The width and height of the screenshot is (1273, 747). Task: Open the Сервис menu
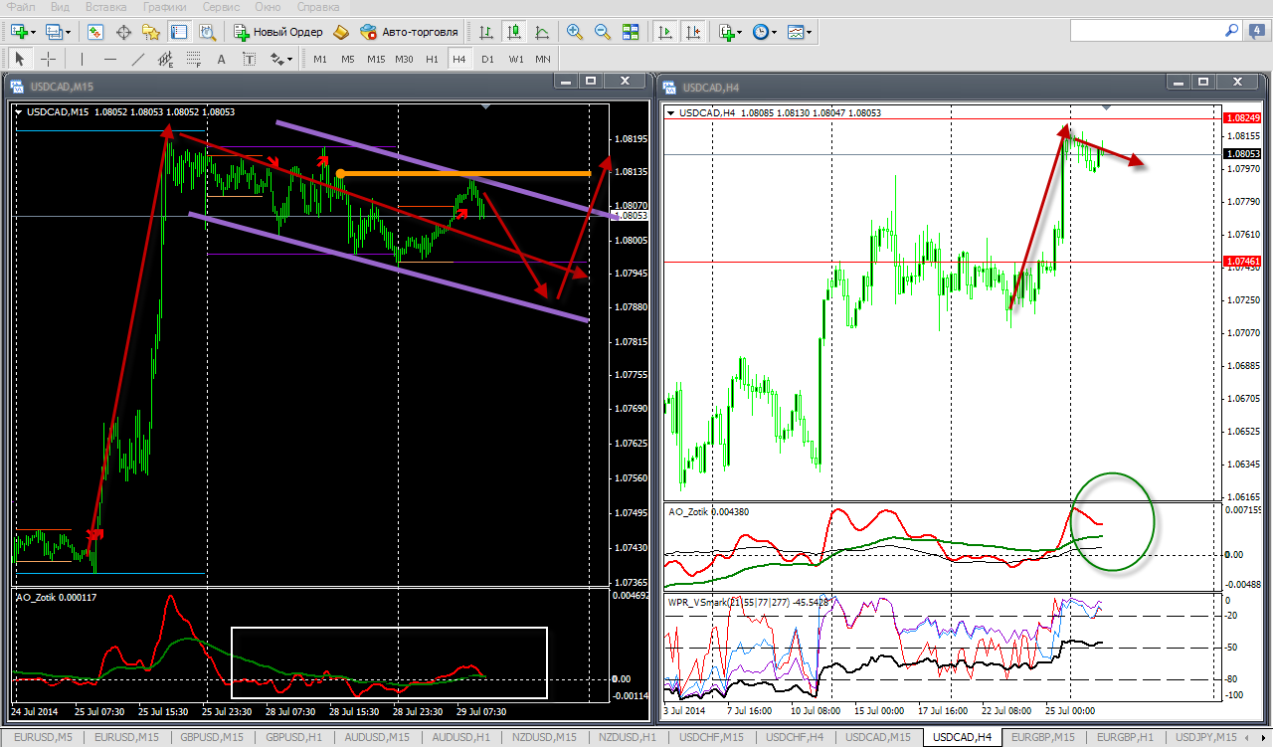pyautogui.click(x=221, y=7)
